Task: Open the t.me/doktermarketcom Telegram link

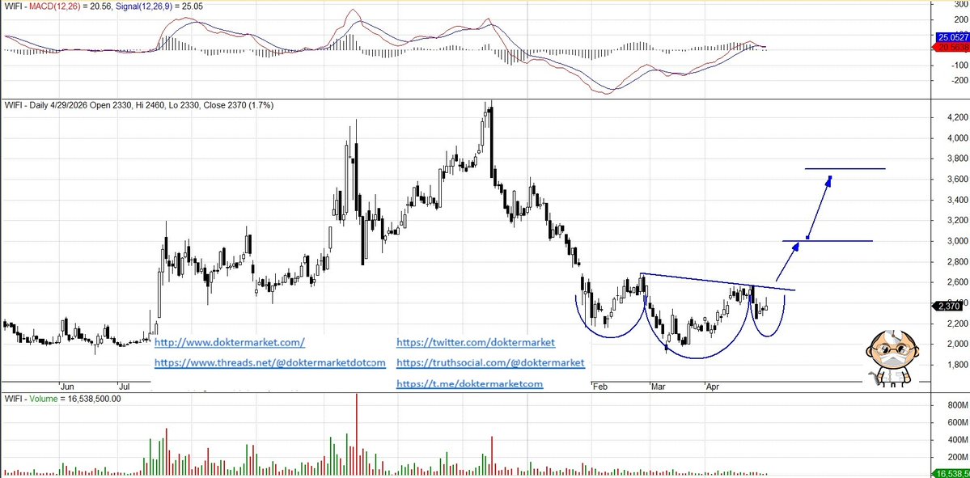Action: click(x=469, y=383)
